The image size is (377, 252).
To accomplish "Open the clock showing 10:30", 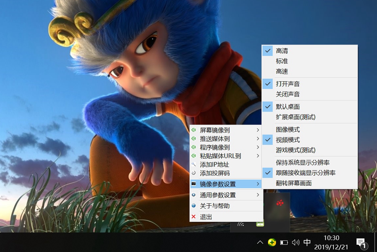I will pos(331,238).
